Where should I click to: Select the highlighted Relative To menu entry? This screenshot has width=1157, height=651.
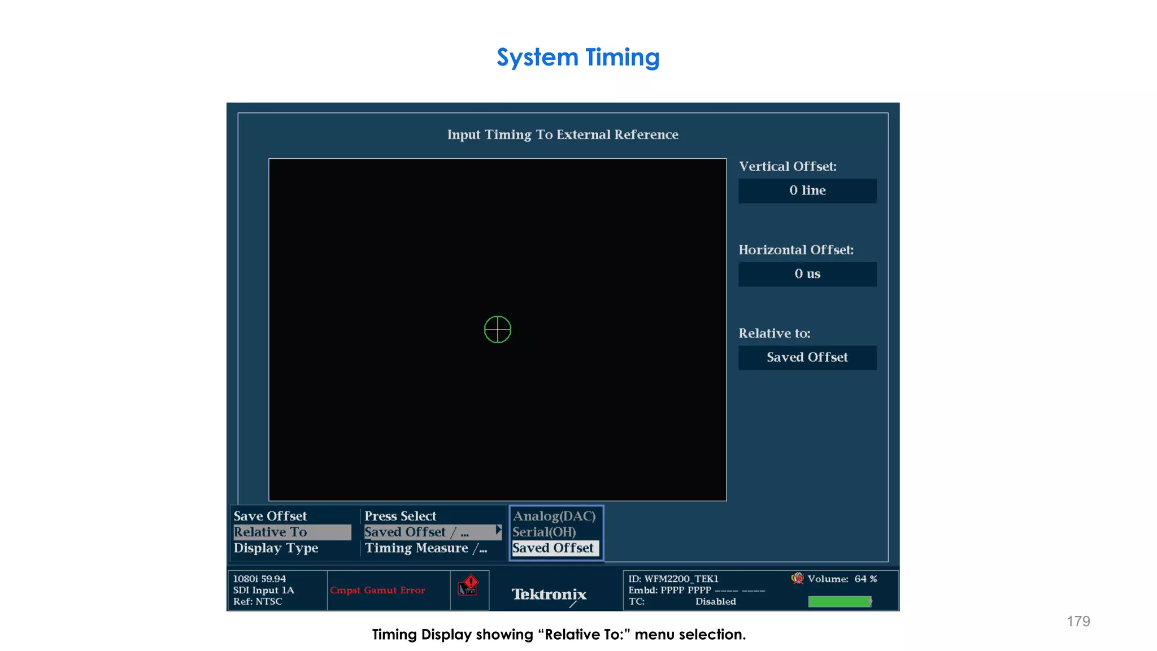(x=292, y=532)
